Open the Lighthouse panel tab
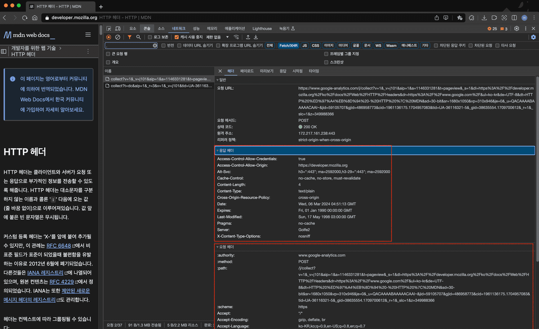 262,28
